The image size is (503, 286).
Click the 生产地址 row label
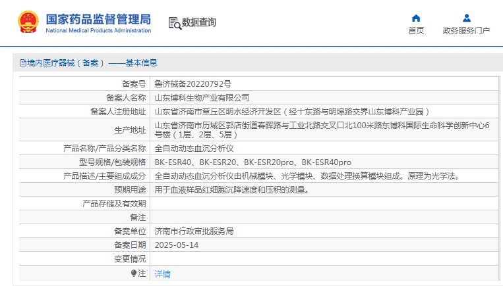[x=130, y=130]
